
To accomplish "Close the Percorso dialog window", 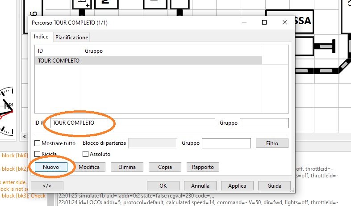I will click(x=285, y=22).
